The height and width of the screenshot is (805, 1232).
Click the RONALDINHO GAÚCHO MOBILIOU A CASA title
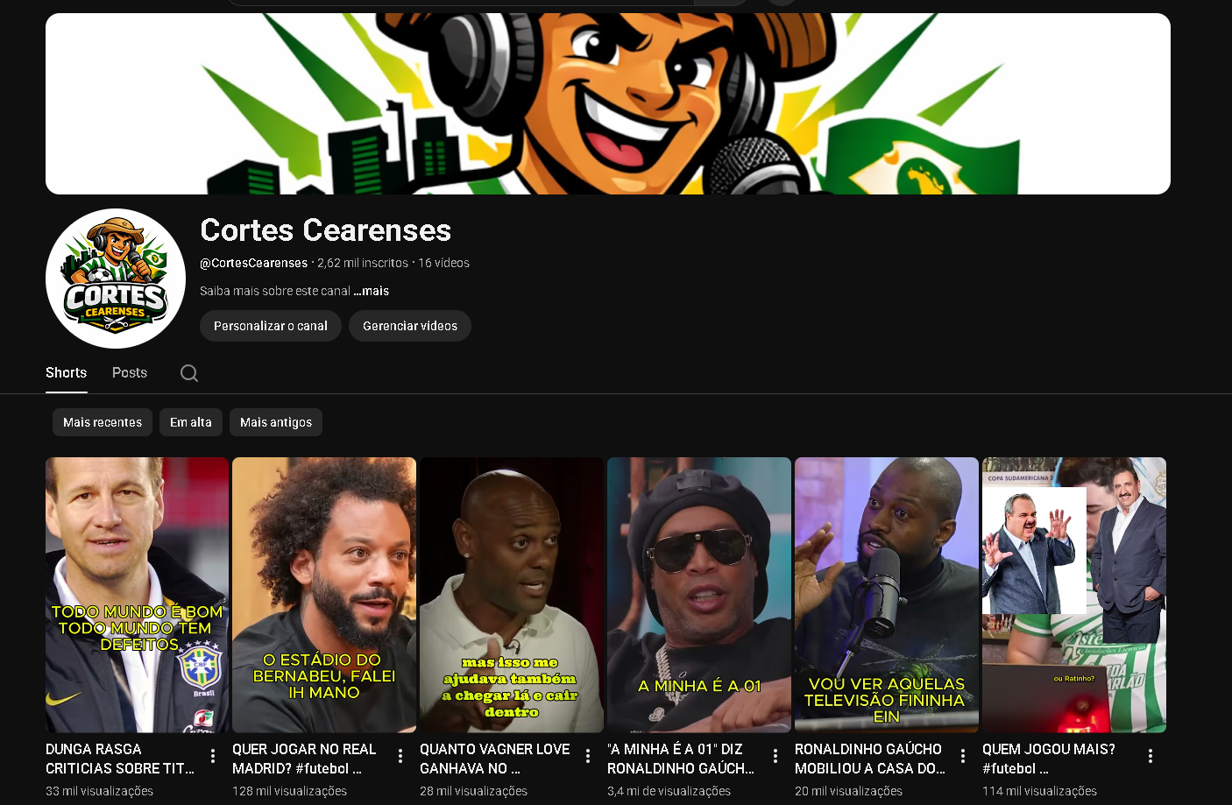pos(870,759)
